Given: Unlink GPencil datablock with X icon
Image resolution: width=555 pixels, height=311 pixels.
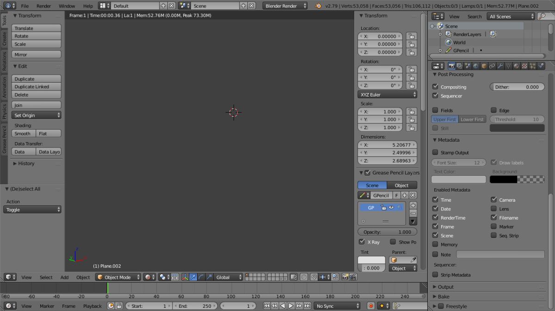Looking at the screenshot, I should (413, 195).
